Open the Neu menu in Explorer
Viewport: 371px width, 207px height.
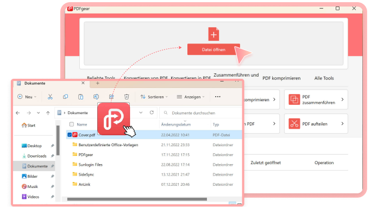[27, 97]
